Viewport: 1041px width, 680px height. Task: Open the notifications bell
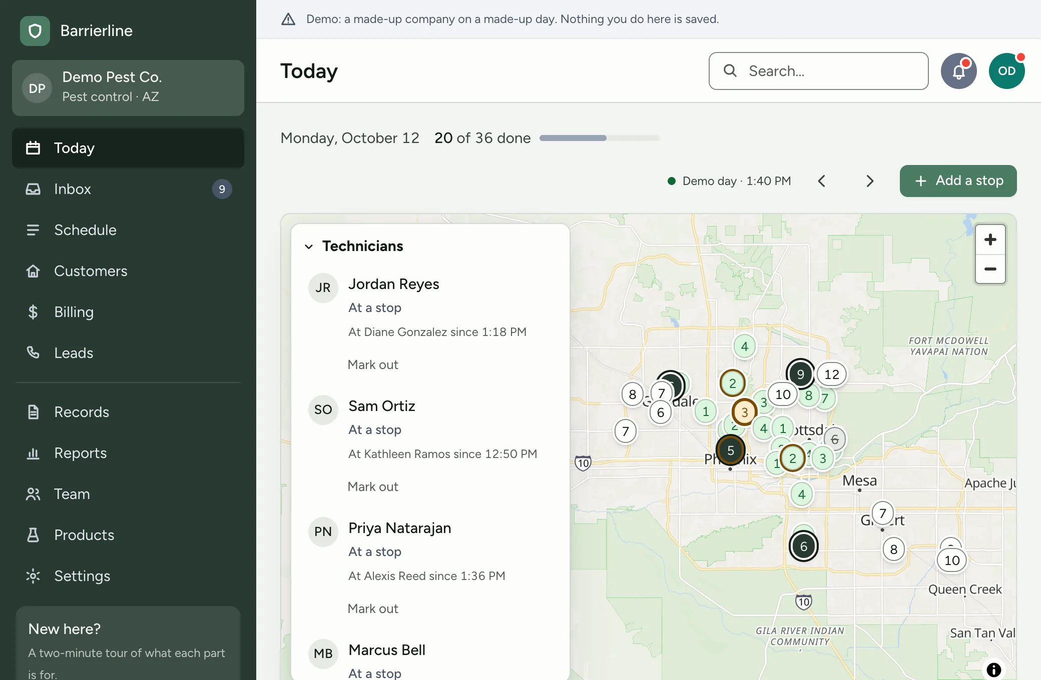(x=958, y=71)
